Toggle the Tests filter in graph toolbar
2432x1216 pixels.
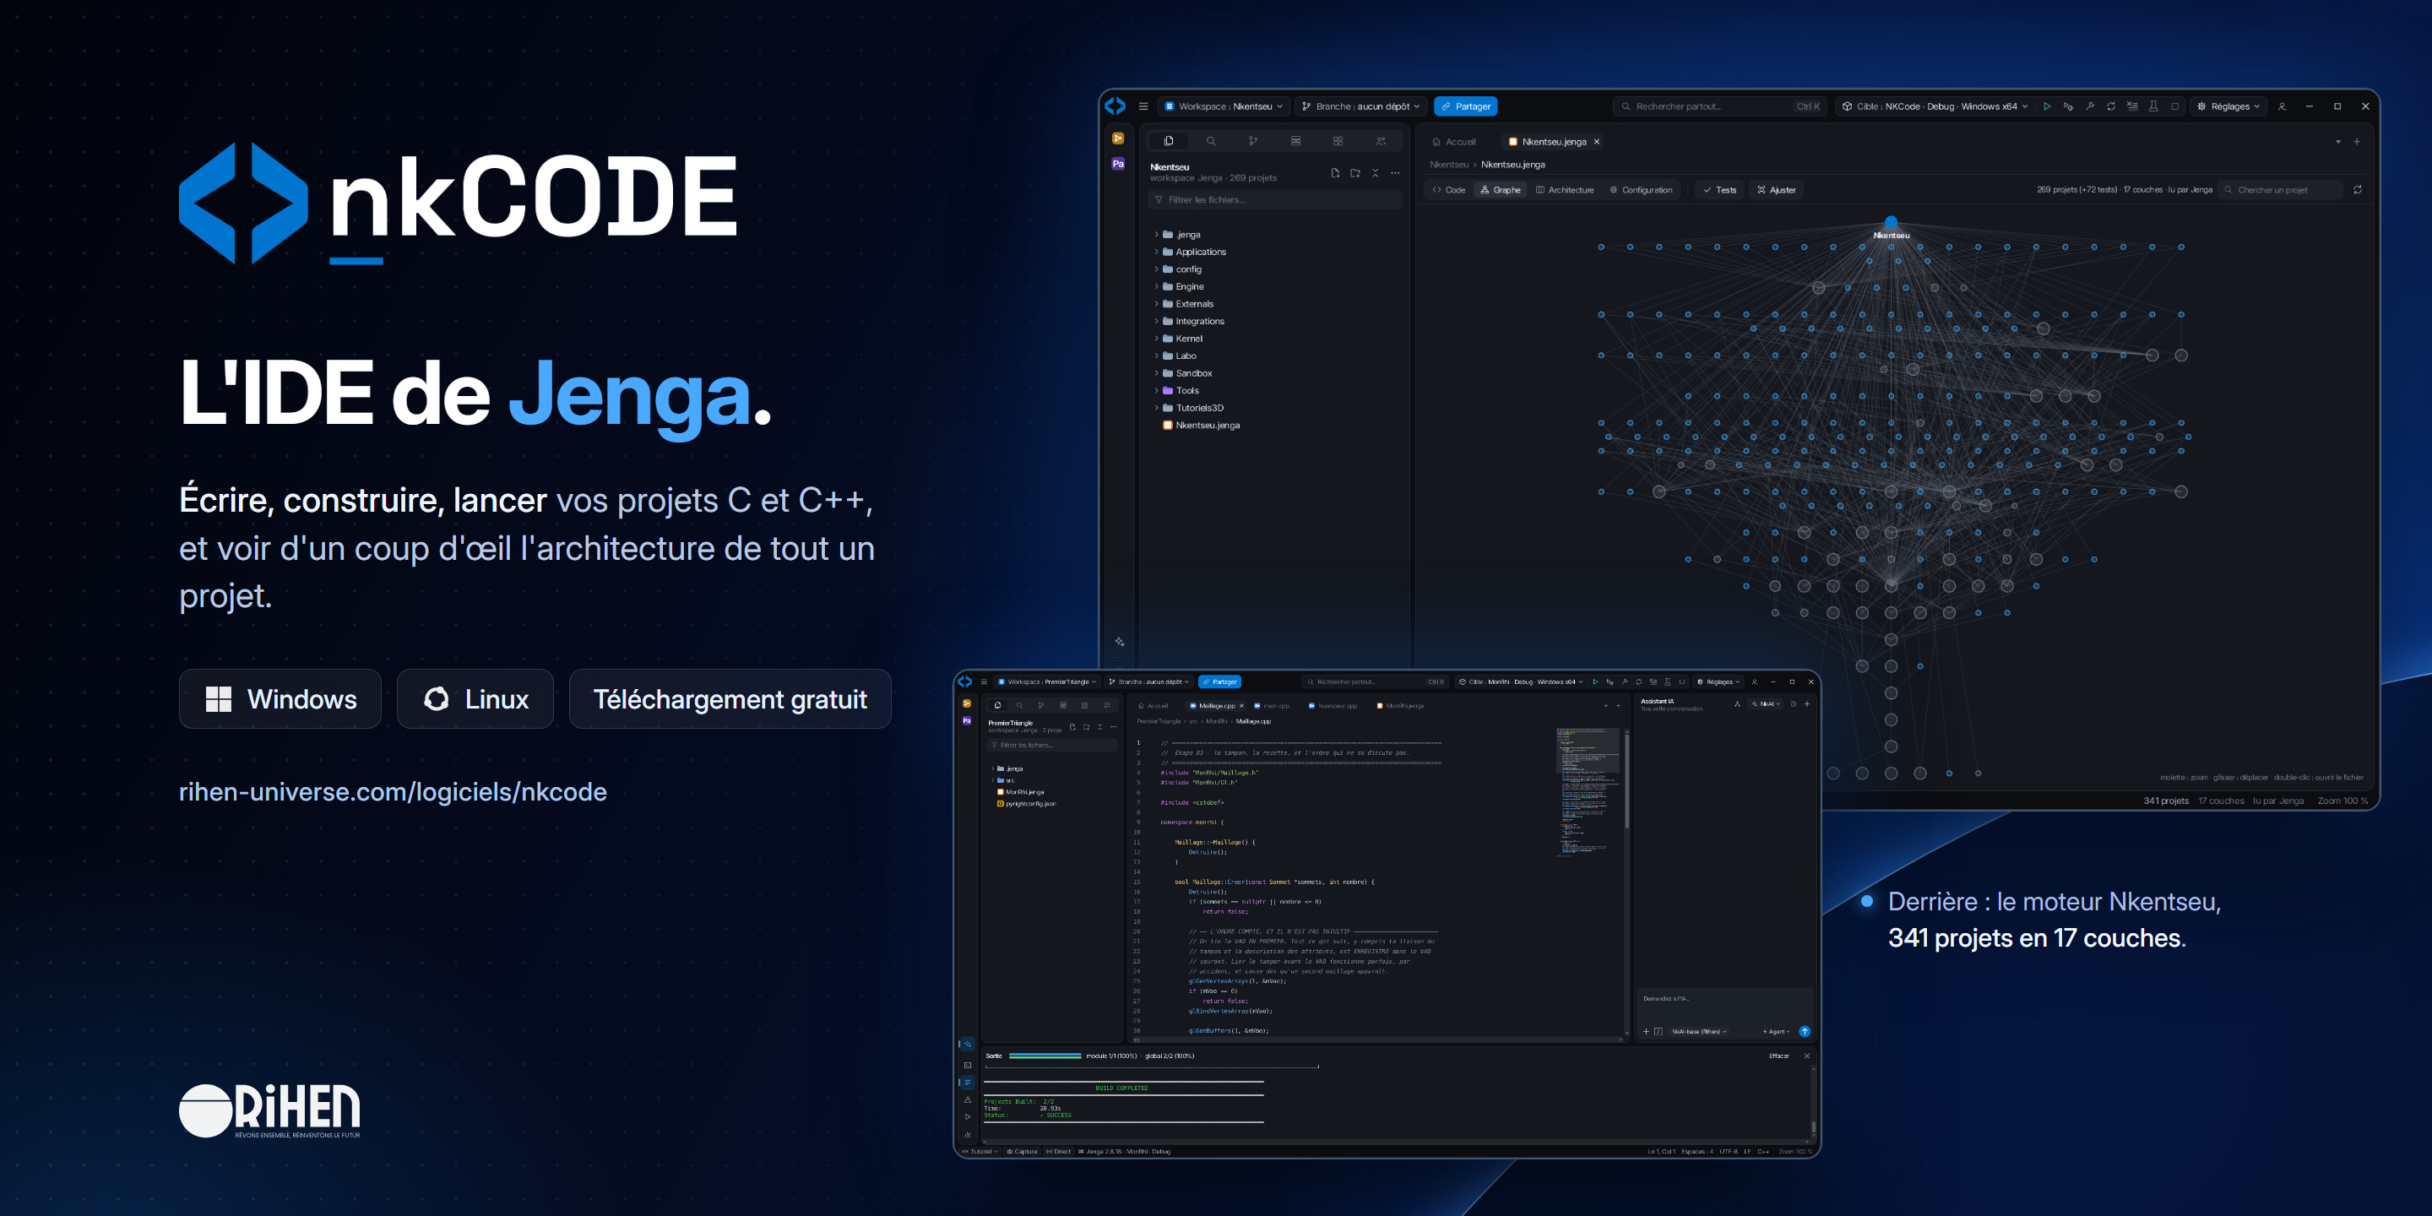[x=1720, y=190]
